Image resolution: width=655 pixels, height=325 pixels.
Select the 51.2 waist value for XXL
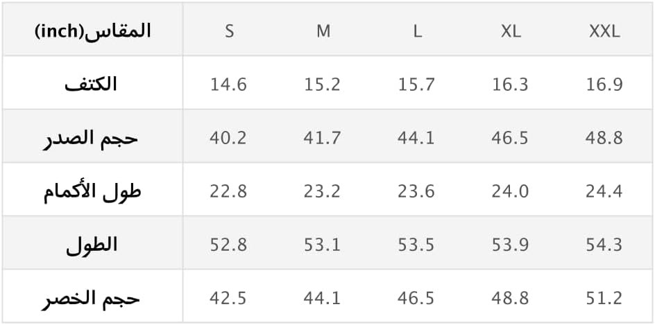pyautogui.click(x=604, y=298)
